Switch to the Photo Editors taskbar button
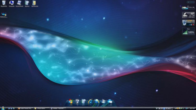Screen dimensions: 196x110 pos(41,108)
